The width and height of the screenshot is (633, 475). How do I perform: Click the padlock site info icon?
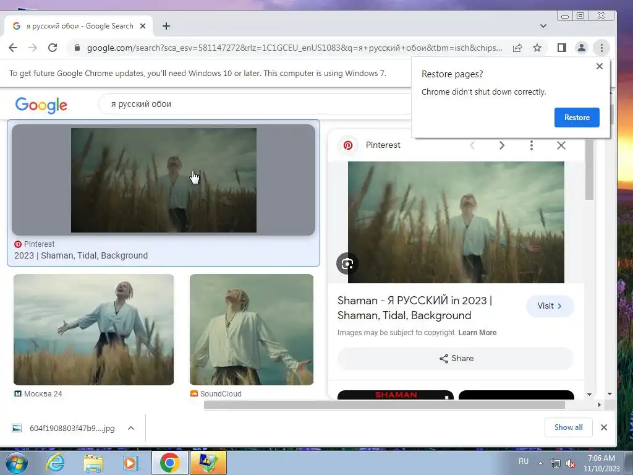tap(77, 48)
